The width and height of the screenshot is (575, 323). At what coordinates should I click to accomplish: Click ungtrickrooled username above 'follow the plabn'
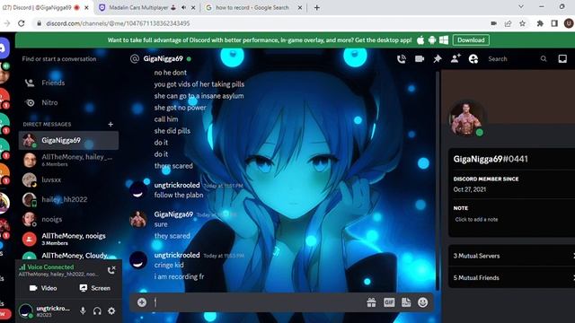pos(177,185)
